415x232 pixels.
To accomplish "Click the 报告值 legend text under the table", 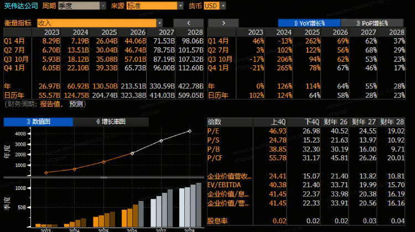I will tap(50, 104).
